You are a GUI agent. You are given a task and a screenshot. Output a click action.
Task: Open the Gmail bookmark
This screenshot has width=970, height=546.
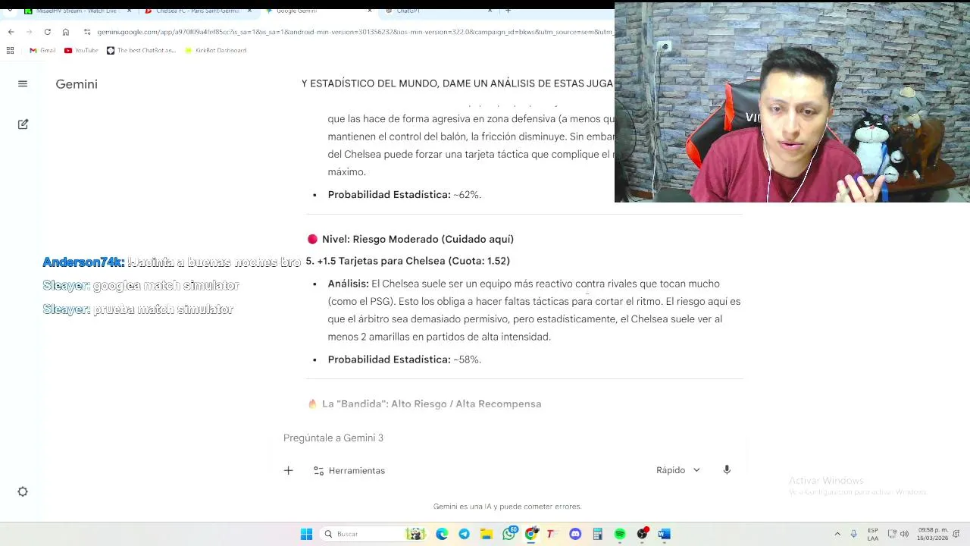click(x=42, y=50)
